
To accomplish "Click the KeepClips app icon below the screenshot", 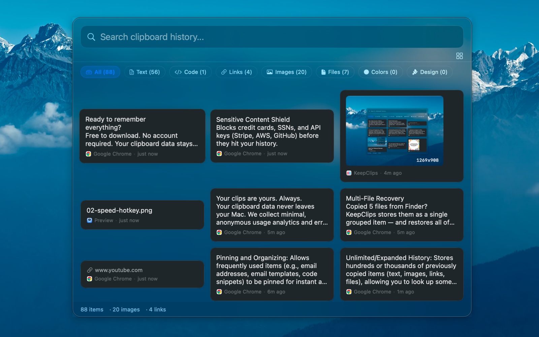I will pyautogui.click(x=349, y=173).
